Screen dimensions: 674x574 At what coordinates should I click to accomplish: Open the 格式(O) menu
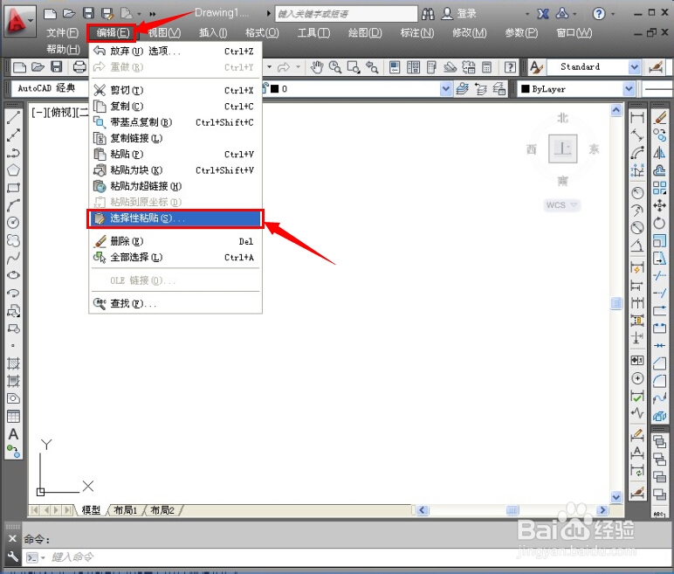tap(262, 32)
